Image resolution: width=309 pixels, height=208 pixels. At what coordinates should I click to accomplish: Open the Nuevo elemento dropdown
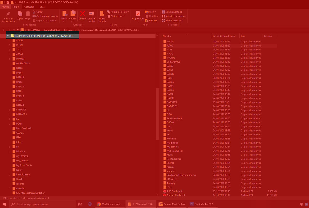(118, 12)
